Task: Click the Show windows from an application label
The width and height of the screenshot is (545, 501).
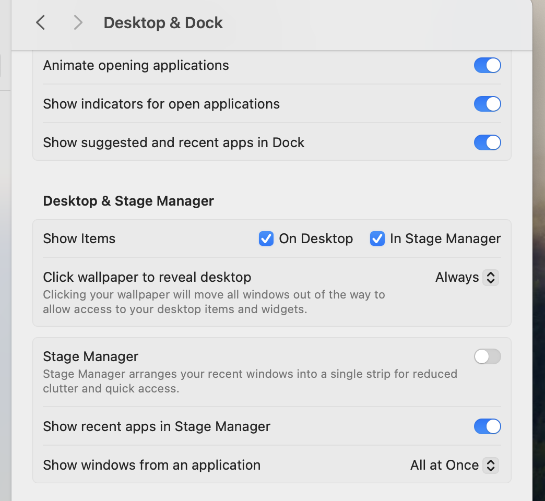Action: click(151, 465)
